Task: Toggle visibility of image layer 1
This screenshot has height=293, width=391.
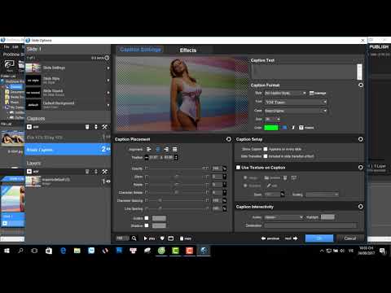Action: 108,181
